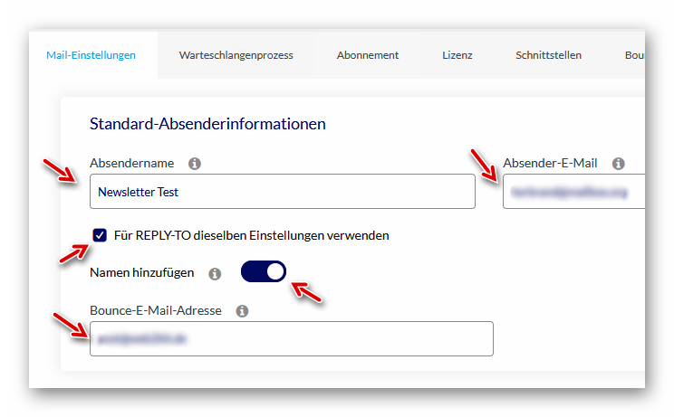This screenshot has height=417, width=674.
Task: Focus the Absender-E-Mail input field
Action: click(x=573, y=192)
